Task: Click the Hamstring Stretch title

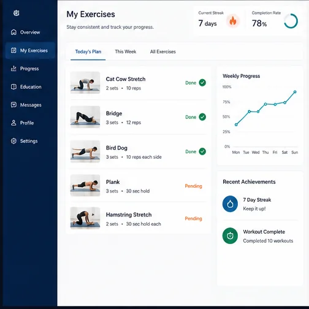Action: point(129,215)
